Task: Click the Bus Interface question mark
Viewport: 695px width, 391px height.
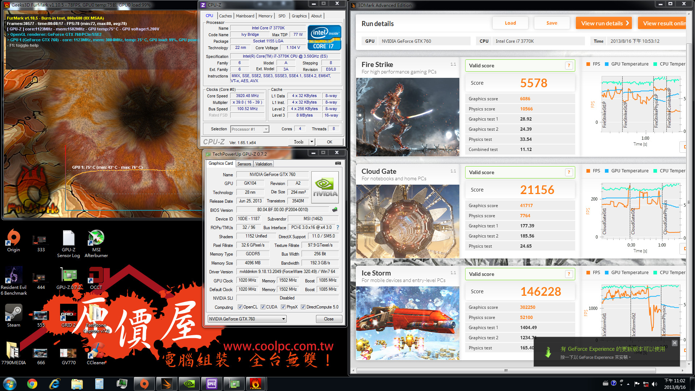Action: [x=338, y=227]
